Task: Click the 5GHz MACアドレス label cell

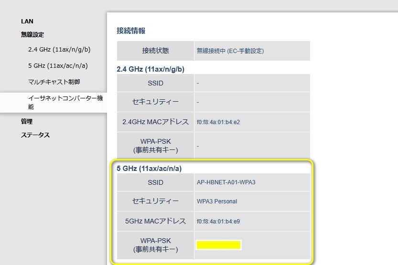Action: click(155, 222)
